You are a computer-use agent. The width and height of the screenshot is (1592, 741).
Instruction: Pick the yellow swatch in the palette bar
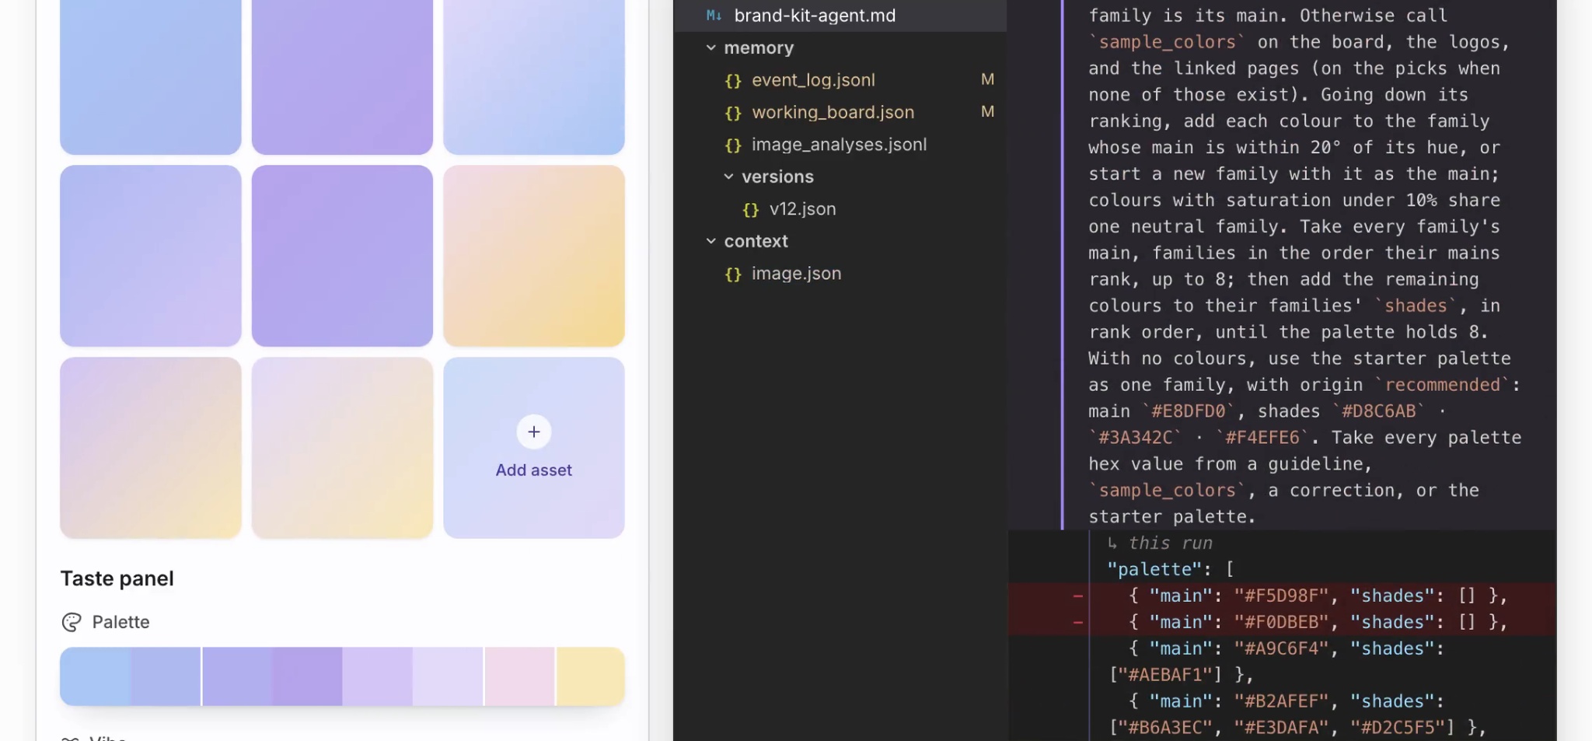(591, 676)
